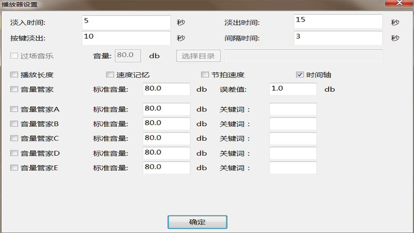Enable the 节拍速度 checkbox
The height and width of the screenshot is (233, 414).
[x=205, y=74]
